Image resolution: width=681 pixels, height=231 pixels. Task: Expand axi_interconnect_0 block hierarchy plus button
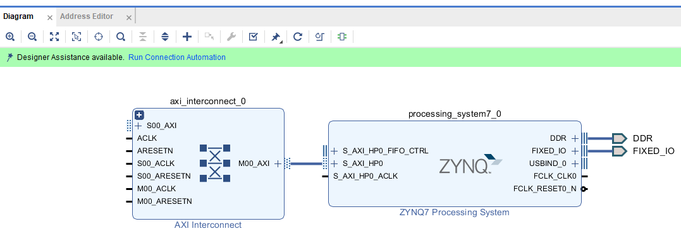pyautogui.click(x=139, y=115)
